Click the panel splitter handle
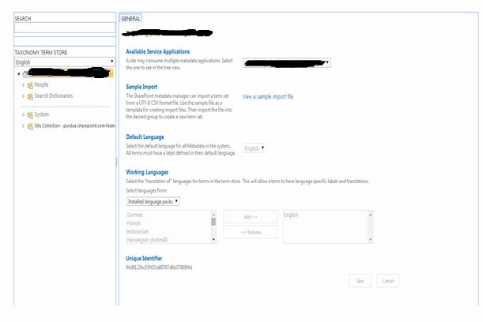Image resolution: width=483 pixels, height=322 pixels. 117,163
